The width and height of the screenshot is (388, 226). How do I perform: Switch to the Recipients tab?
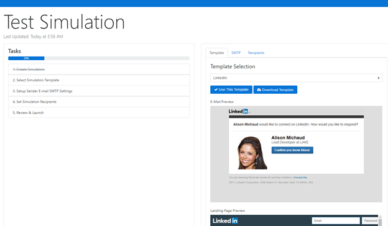pos(256,53)
